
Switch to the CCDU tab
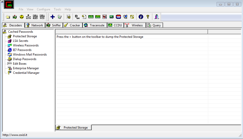pyautogui.click(x=116, y=25)
